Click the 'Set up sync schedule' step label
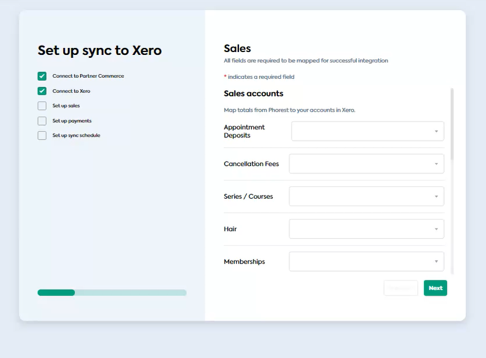Image resolution: width=486 pixels, height=358 pixels. [x=77, y=135]
